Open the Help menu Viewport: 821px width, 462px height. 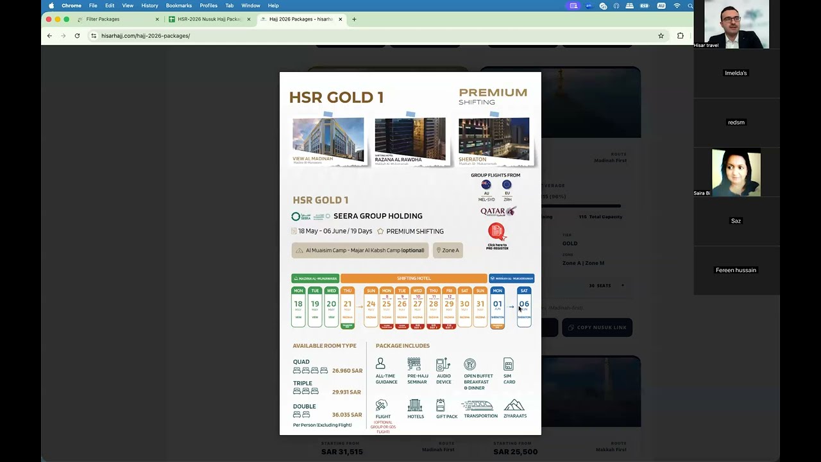pyautogui.click(x=273, y=6)
